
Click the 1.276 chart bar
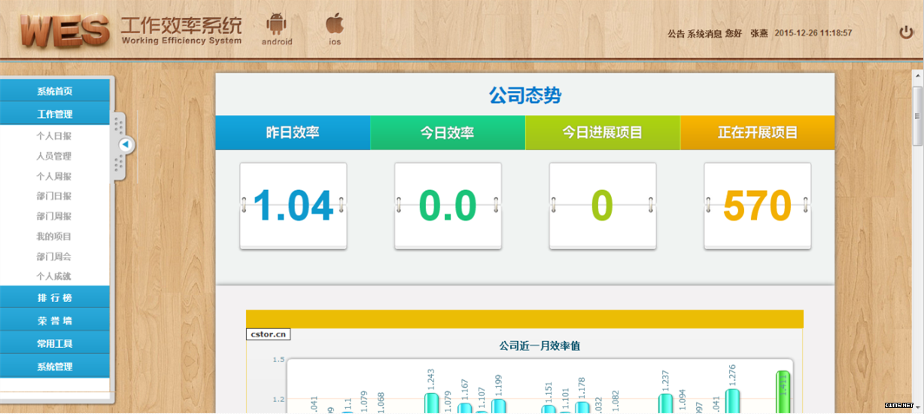[733, 400]
